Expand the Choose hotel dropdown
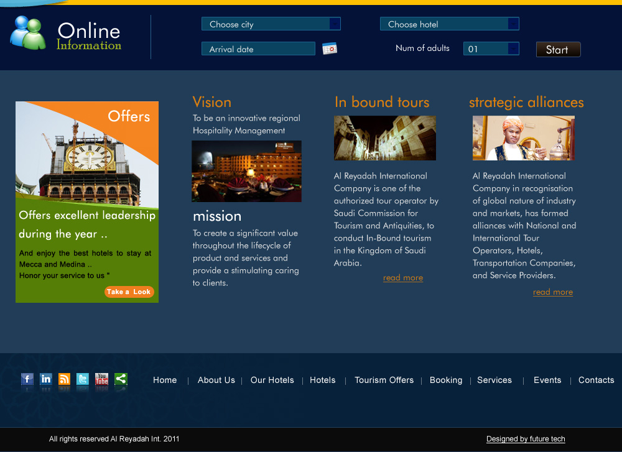 click(450, 24)
